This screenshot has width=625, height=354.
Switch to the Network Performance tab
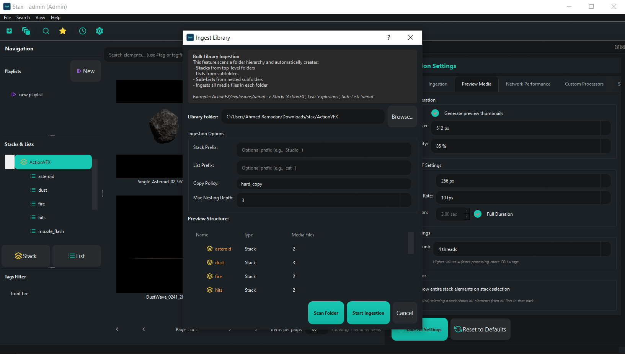pyautogui.click(x=528, y=84)
